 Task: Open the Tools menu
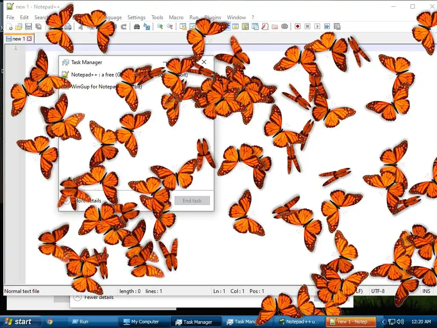(157, 17)
